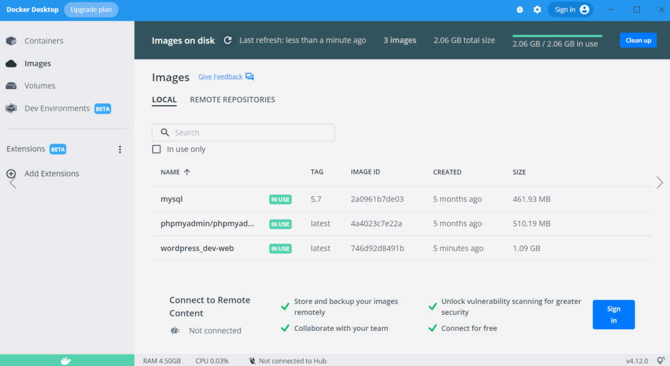The width and height of the screenshot is (670, 366).
Task: Open Dev Environments section
Action: (57, 108)
